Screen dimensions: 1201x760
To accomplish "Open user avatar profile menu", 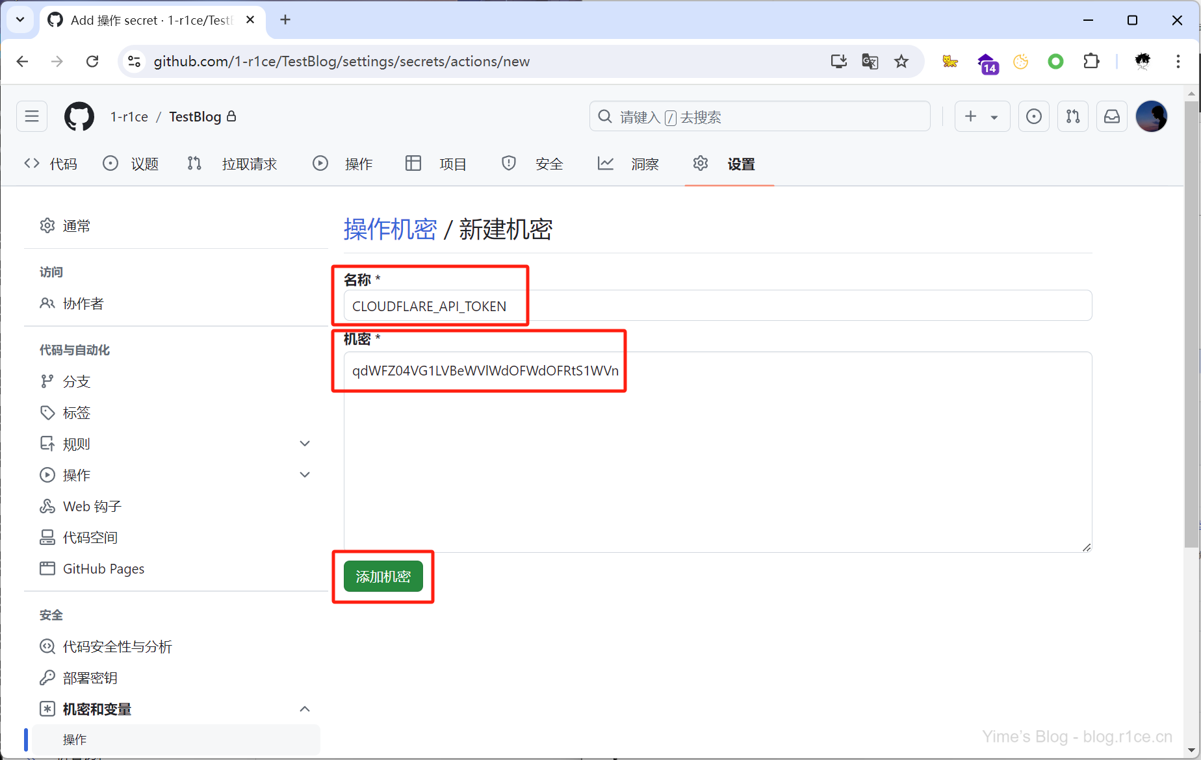I will coord(1151,117).
